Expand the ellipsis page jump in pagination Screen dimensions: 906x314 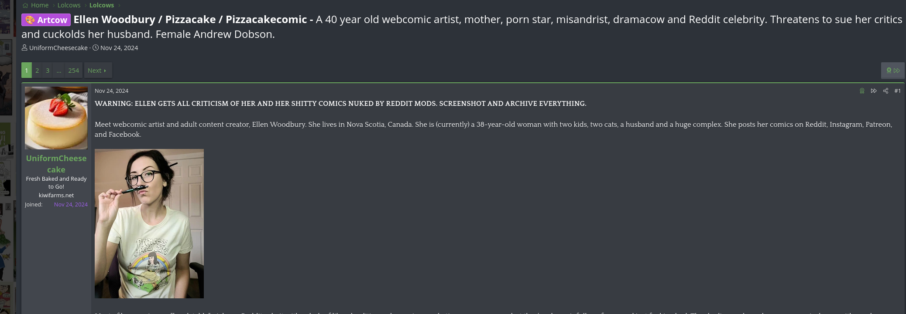59,71
